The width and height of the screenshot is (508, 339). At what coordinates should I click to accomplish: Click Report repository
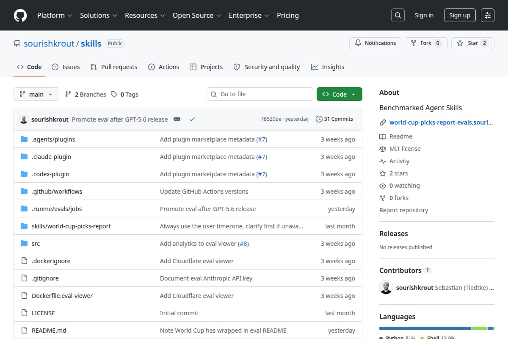404,210
